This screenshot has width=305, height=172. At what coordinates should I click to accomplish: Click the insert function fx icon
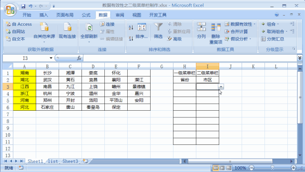tap(79, 58)
